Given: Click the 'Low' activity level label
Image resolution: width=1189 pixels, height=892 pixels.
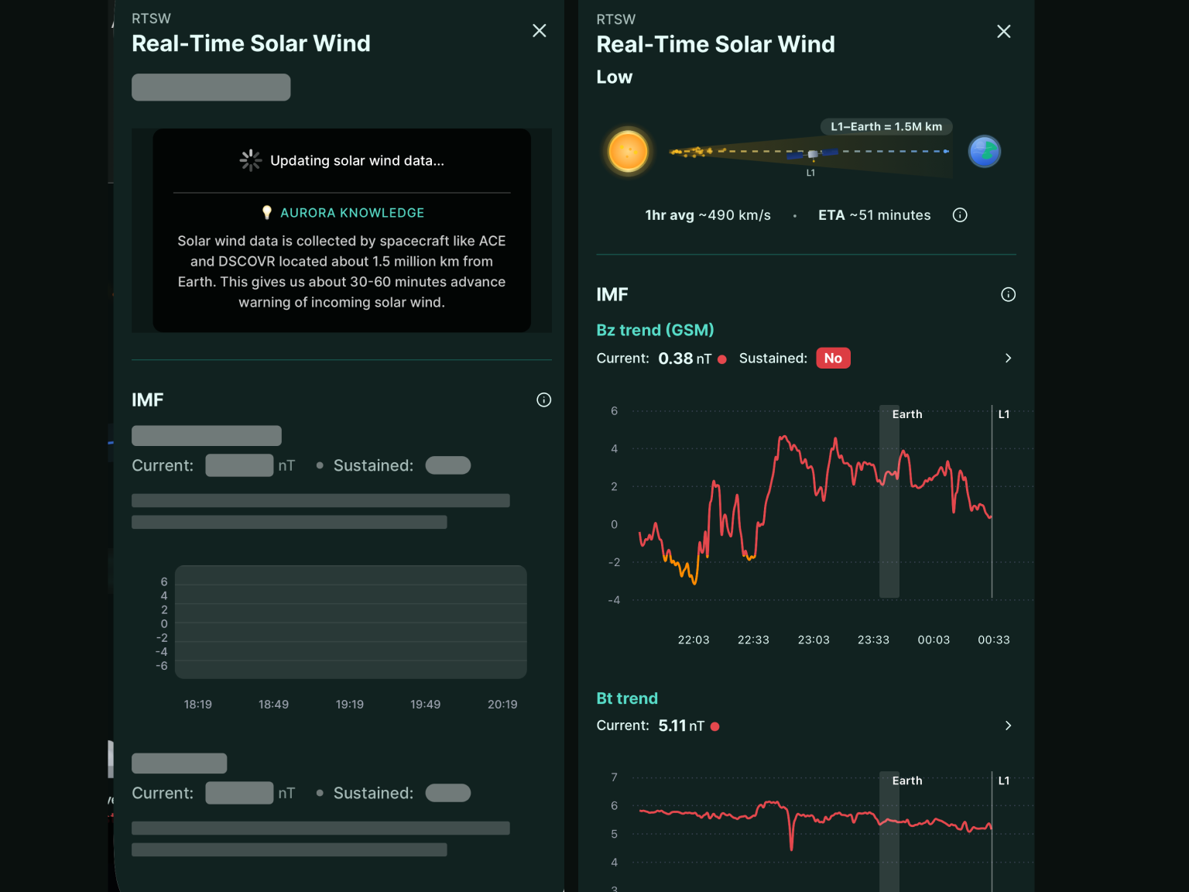Looking at the screenshot, I should [614, 77].
